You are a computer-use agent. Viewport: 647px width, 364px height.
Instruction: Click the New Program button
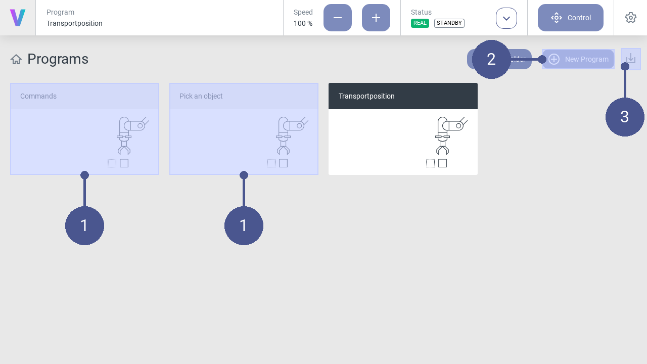[578, 59]
